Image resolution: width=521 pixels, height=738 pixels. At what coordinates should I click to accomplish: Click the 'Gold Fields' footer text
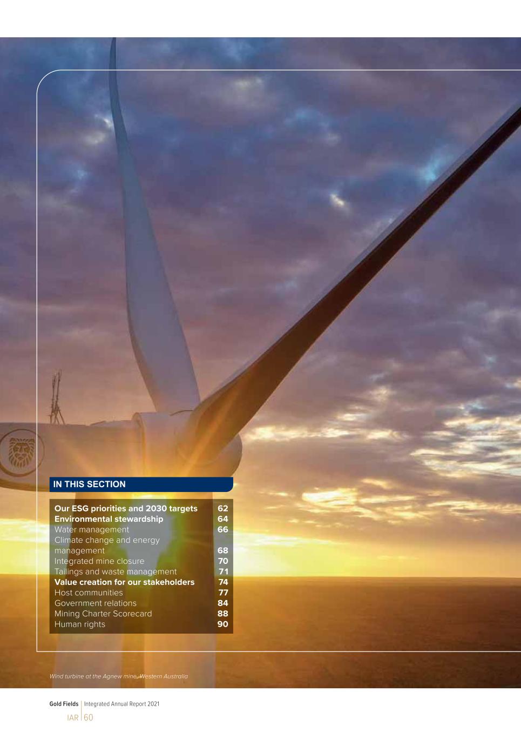tap(64, 704)
